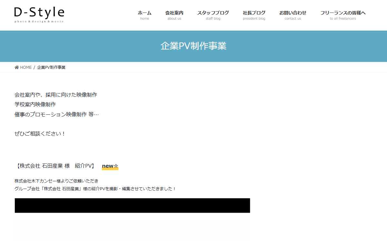Click the グループ会社「株式会社 石田産業」 description line
This screenshot has height=241, width=387.
click(95, 189)
